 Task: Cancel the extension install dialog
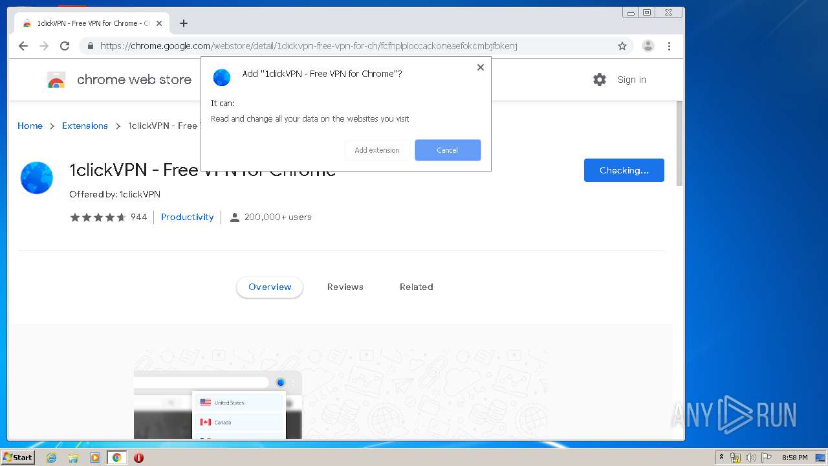pyautogui.click(x=448, y=150)
